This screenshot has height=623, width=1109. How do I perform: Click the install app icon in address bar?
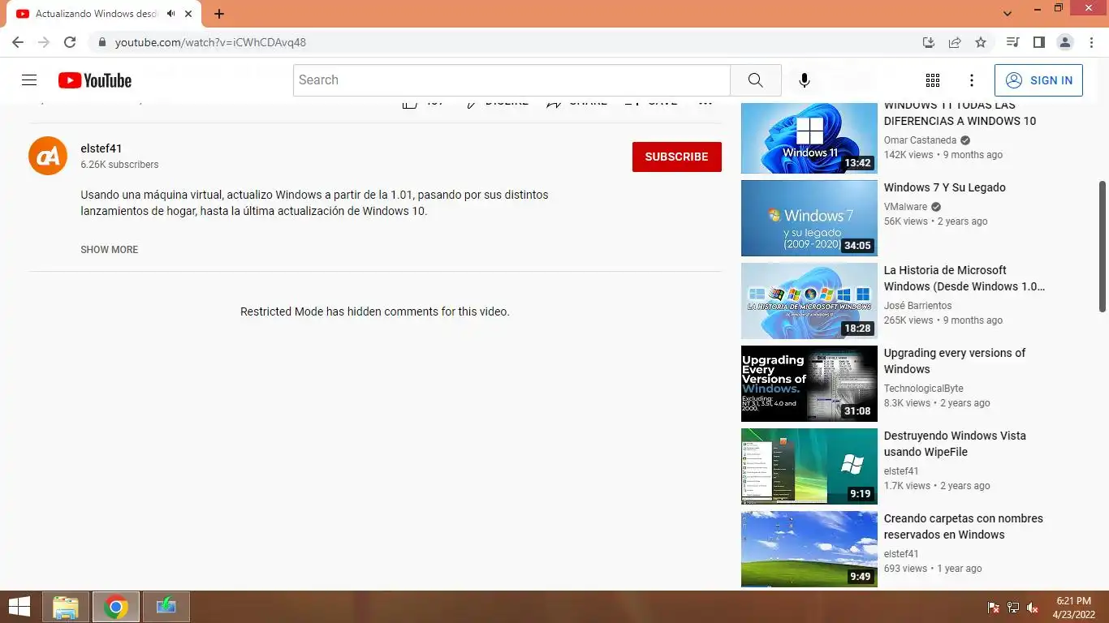click(x=929, y=42)
